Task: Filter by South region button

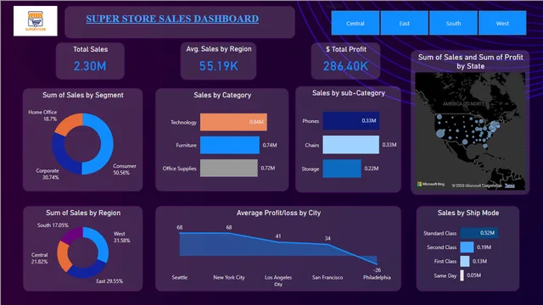Action: click(x=453, y=23)
